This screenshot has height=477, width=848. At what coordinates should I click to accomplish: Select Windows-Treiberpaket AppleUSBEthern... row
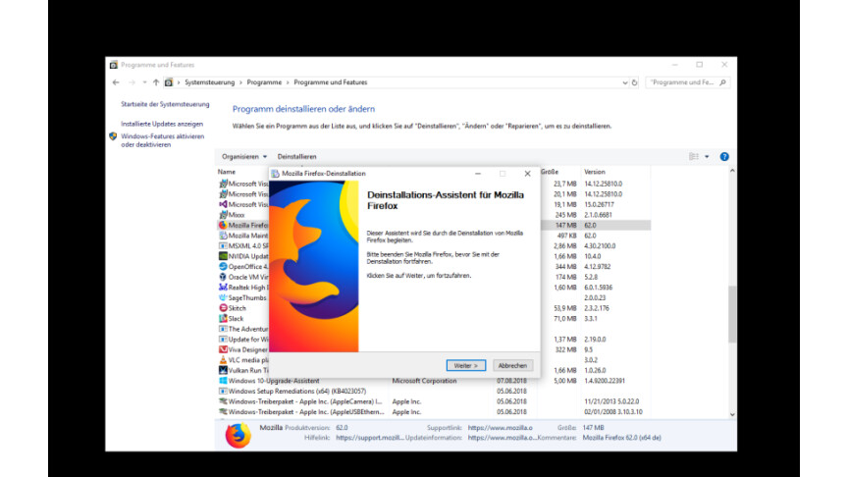(x=433, y=411)
